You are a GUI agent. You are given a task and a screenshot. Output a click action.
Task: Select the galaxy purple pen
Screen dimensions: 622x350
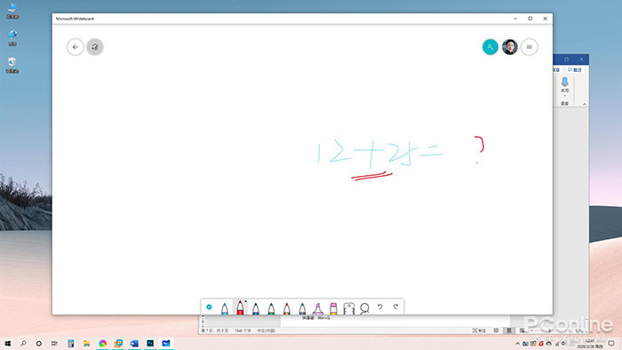point(302,308)
